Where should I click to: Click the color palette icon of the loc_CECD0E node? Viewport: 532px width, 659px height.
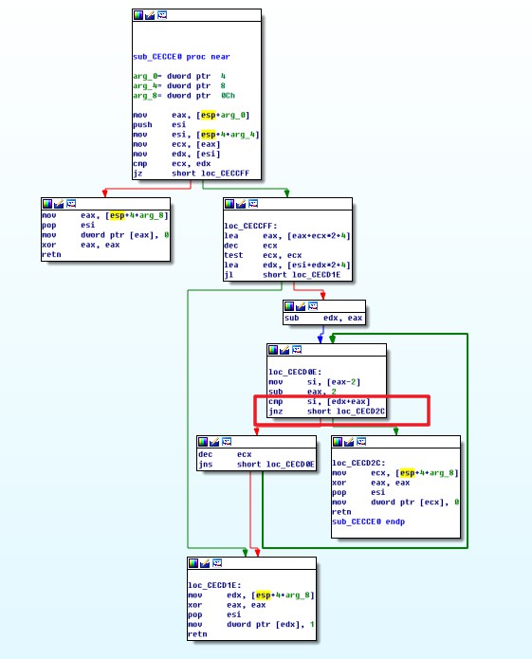(x=273, y=350)
